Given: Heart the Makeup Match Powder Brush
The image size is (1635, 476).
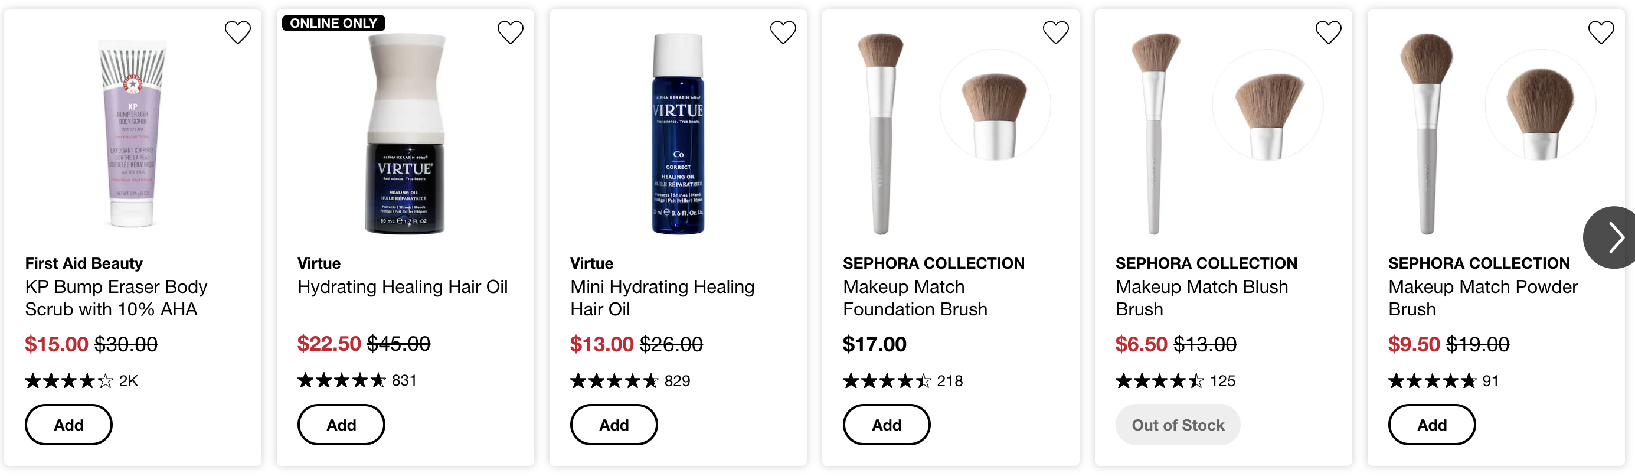Looking at the screenshot, I should click(x=1601, y=32).
